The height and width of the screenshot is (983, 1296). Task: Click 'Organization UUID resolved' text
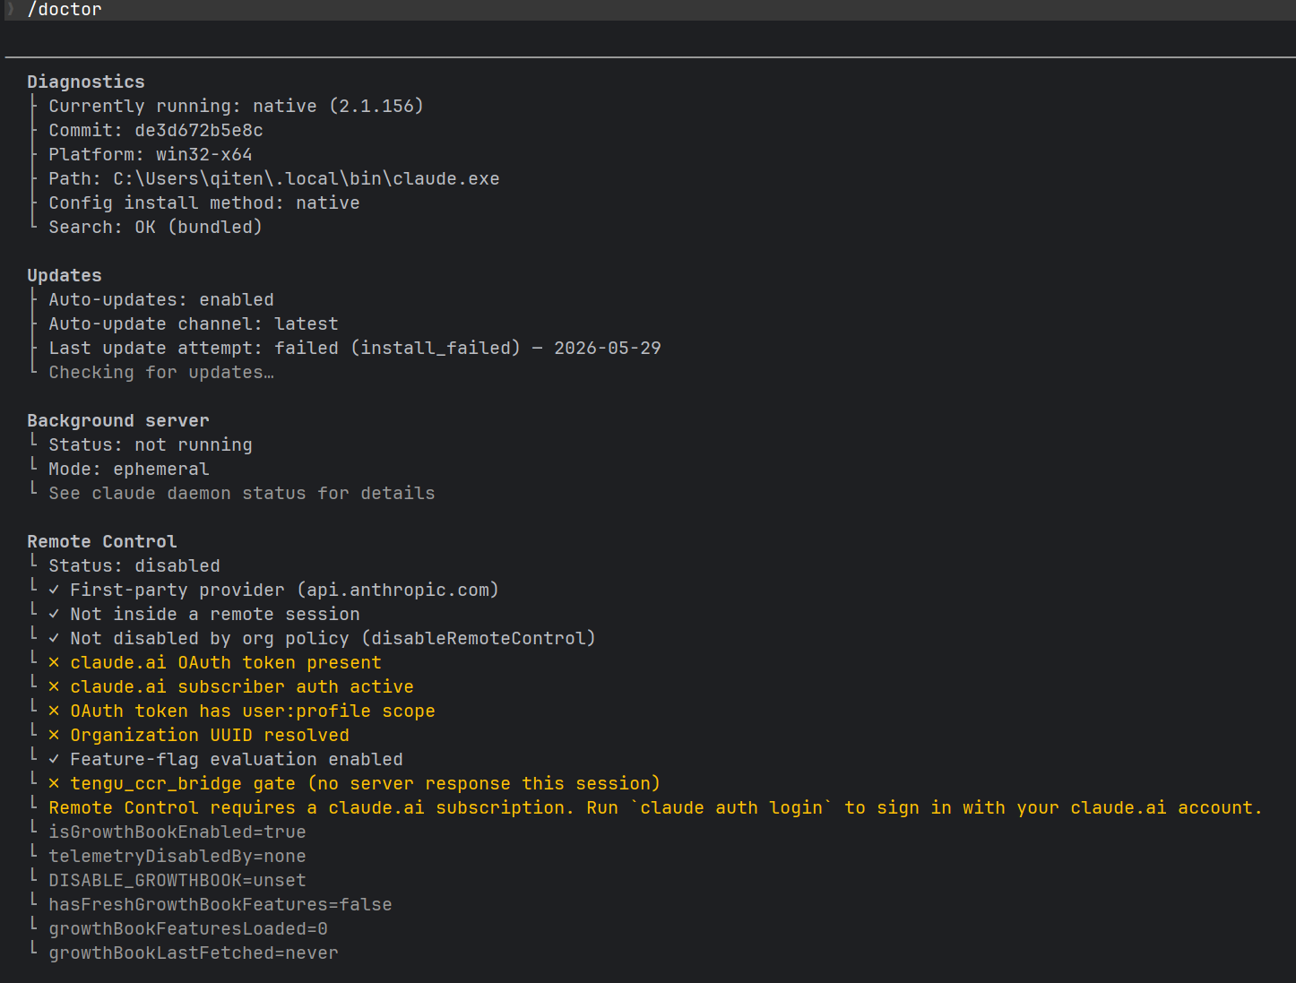click(x=210, y=736)
